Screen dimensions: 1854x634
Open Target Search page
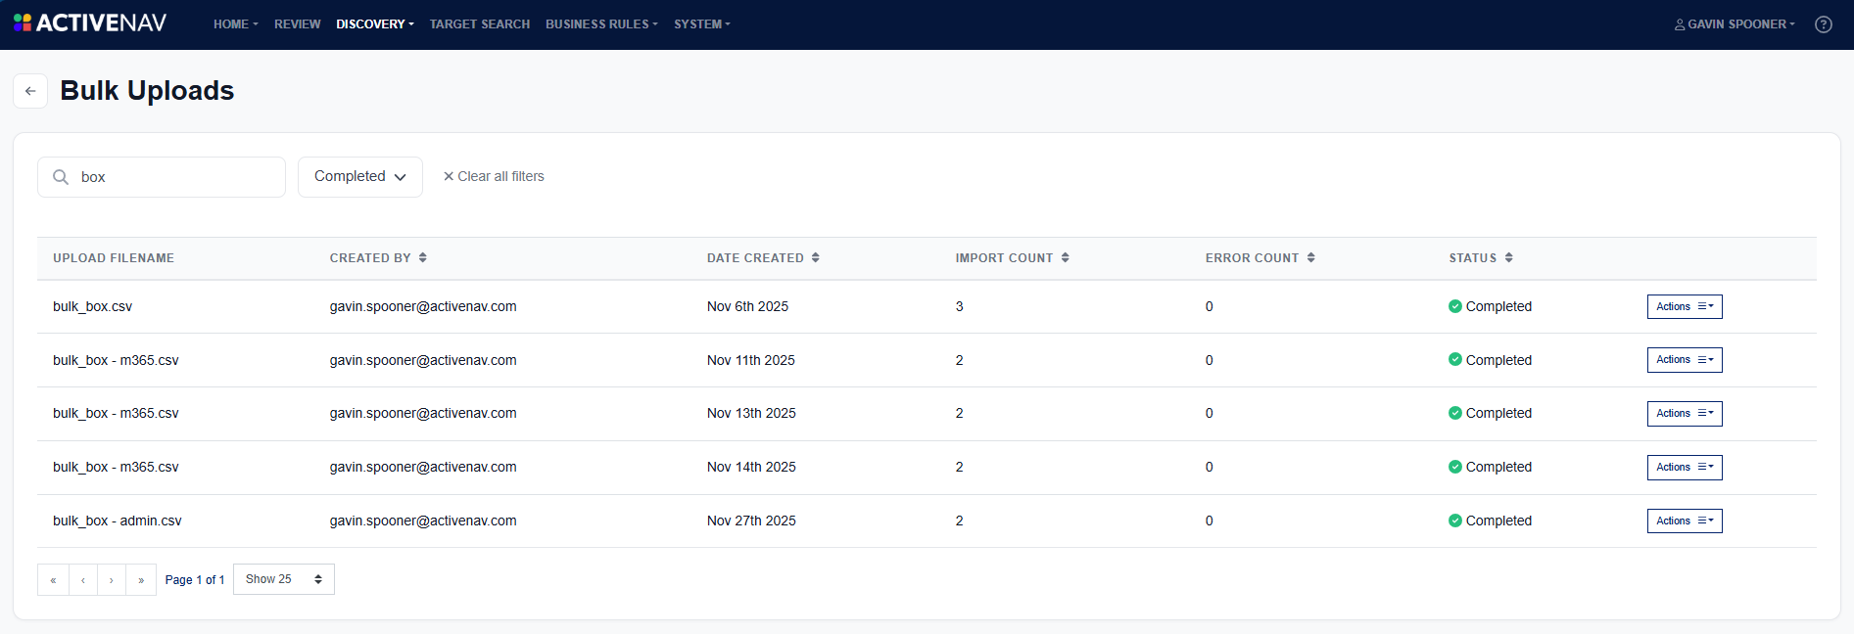pos(480,24)
